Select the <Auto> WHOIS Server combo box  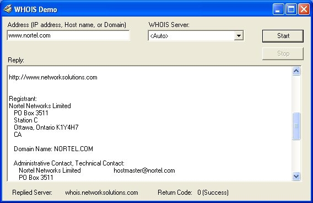click(x=196, y=36)
